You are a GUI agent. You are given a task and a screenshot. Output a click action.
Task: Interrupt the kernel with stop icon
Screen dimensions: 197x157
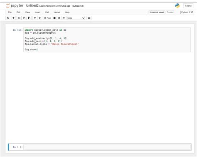[x=54, y=18]
